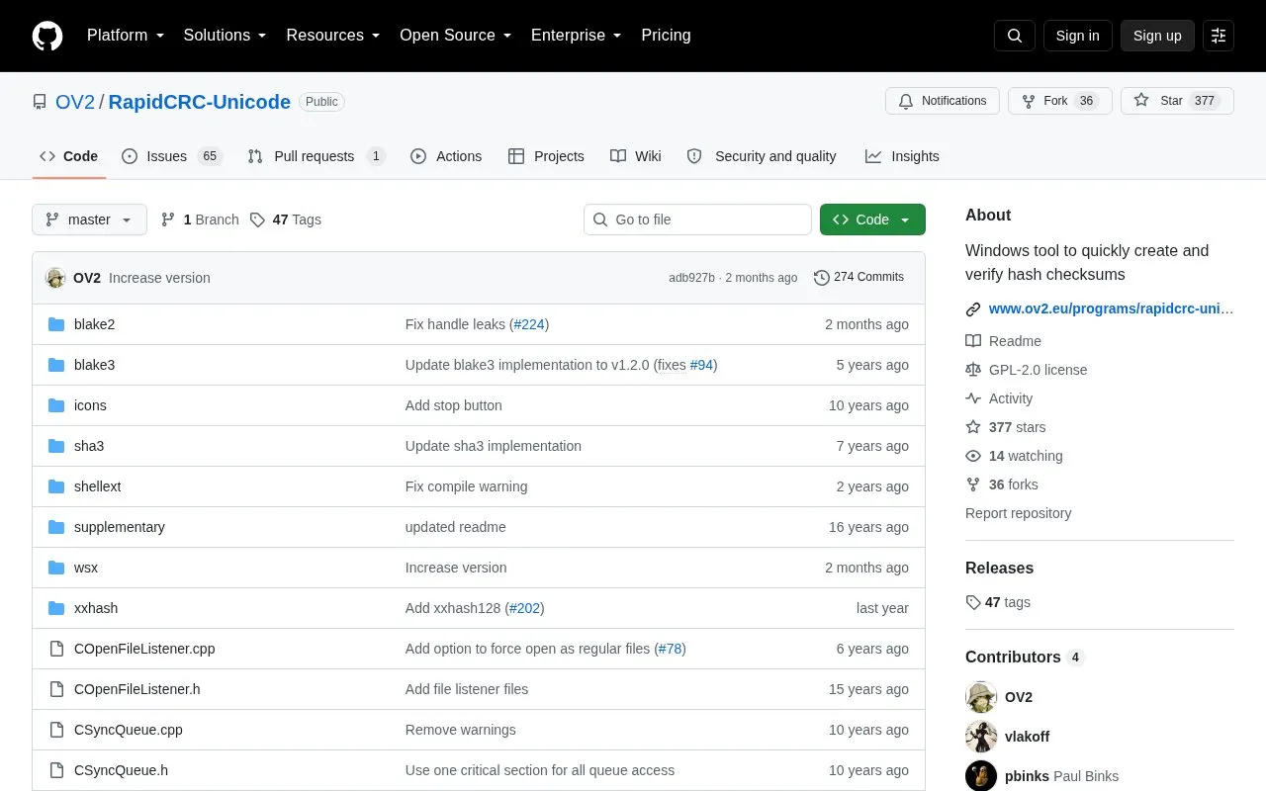Click the sha3 folder icon
Screen dimensions: 1266x791
[56, 446]
